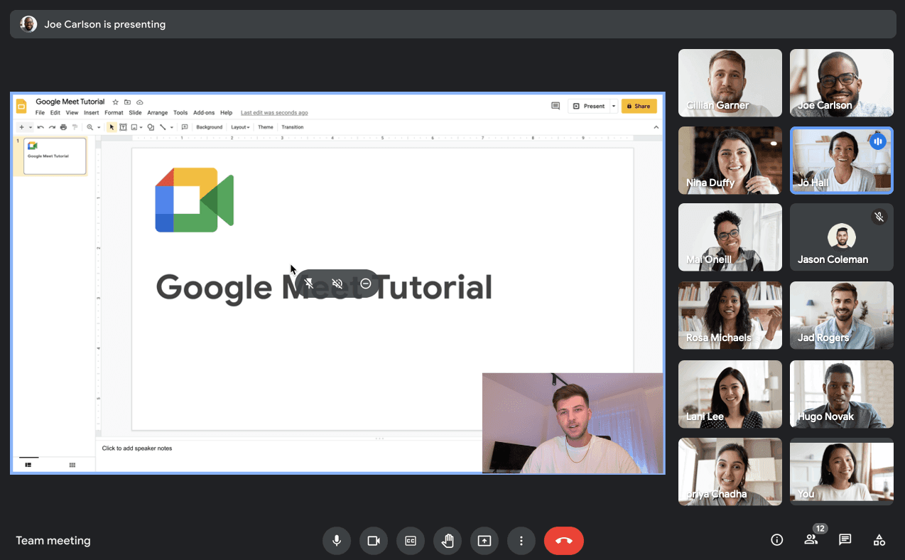Click the Present button in Slides

coord(588,106)
